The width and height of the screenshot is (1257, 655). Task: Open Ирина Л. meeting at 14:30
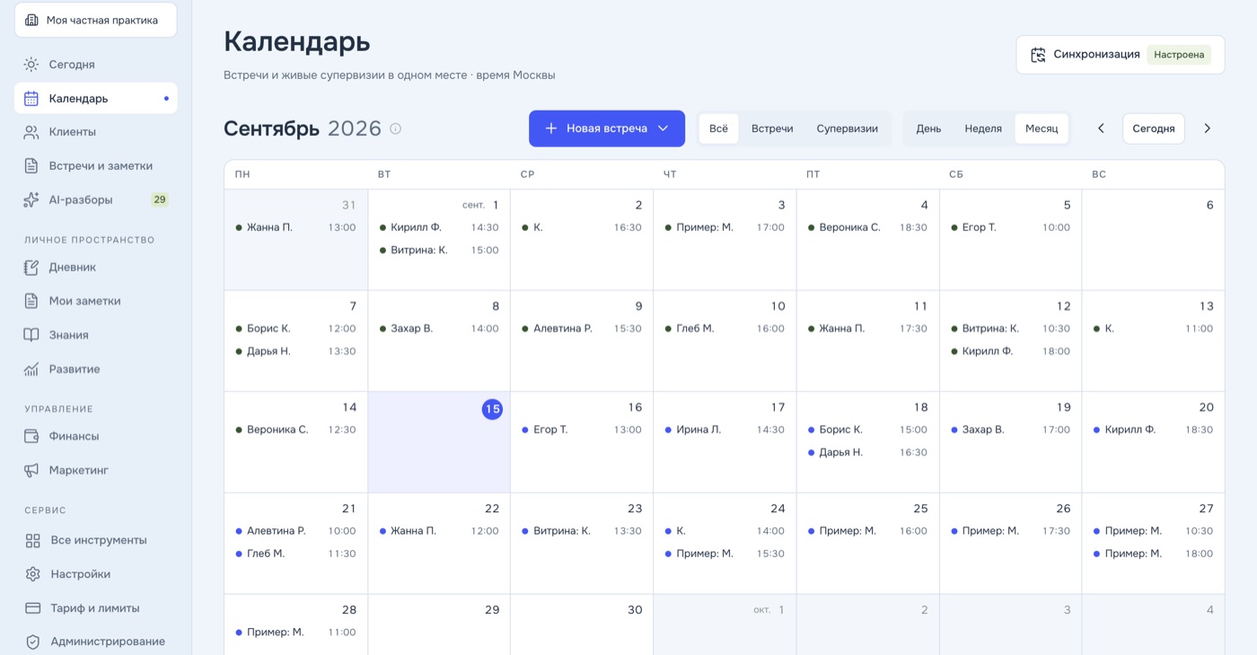point(725,429)
